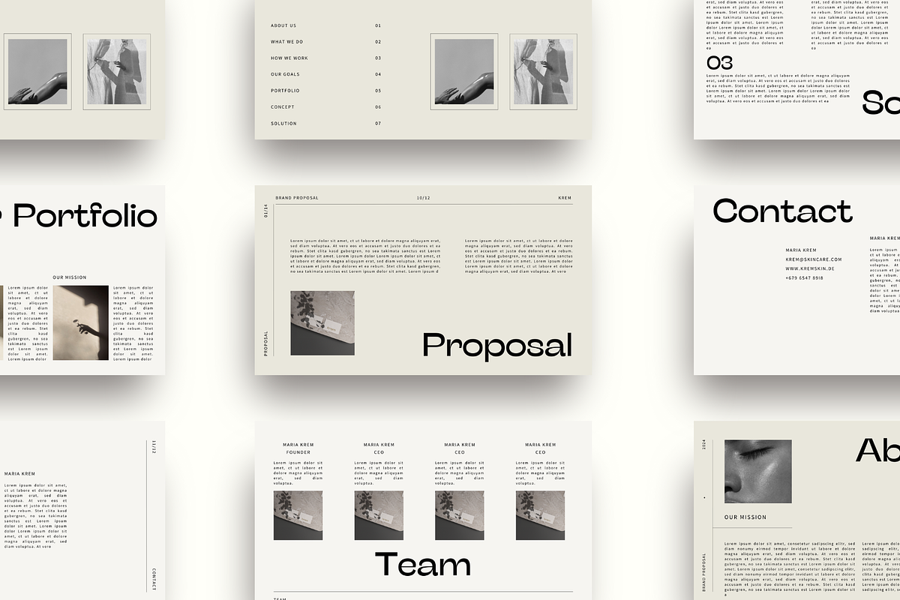This screenshot has height=600, width=900.
Task: Click the vertical 'CONTACT' label
Action: point(154,579)
